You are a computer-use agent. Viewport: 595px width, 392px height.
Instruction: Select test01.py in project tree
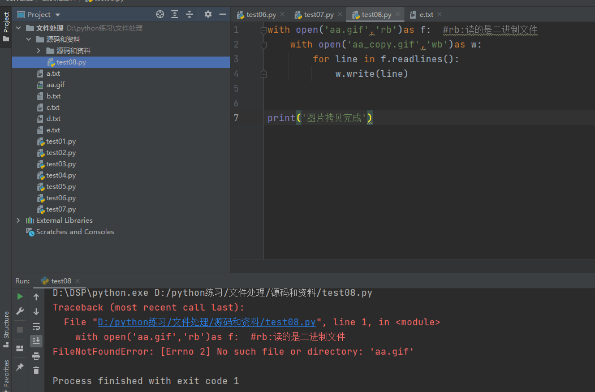pos(61,141)
